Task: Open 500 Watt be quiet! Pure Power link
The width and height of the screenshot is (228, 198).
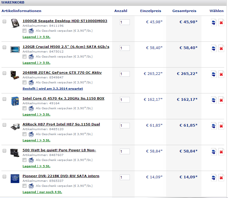Action: [59, 150]
